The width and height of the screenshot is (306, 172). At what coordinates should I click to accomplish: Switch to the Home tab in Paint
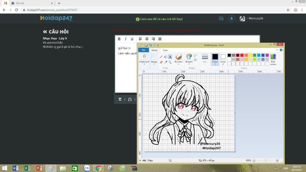coord(154,50)
